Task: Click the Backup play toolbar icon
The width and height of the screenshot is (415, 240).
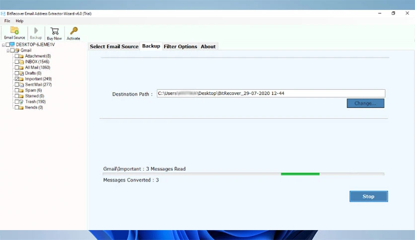Action: tap(36, 30)
